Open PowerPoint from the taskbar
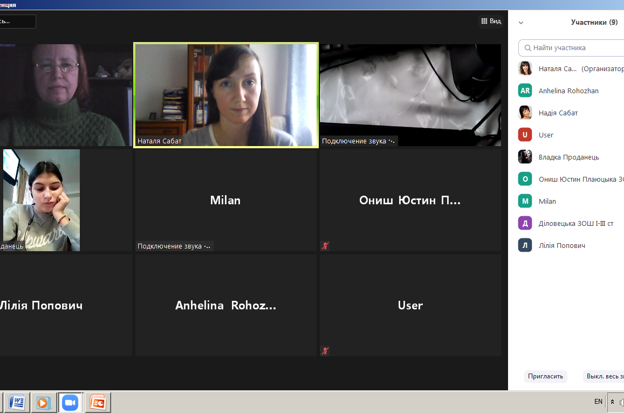The width and height of the screenshot is (624, 414). click(98, 402)
